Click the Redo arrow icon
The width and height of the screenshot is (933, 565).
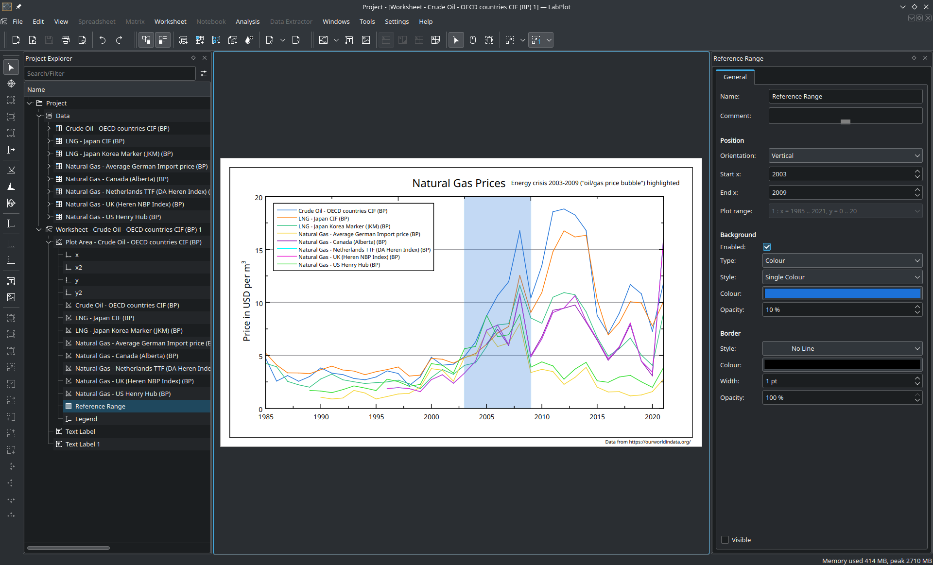(119, 40)
